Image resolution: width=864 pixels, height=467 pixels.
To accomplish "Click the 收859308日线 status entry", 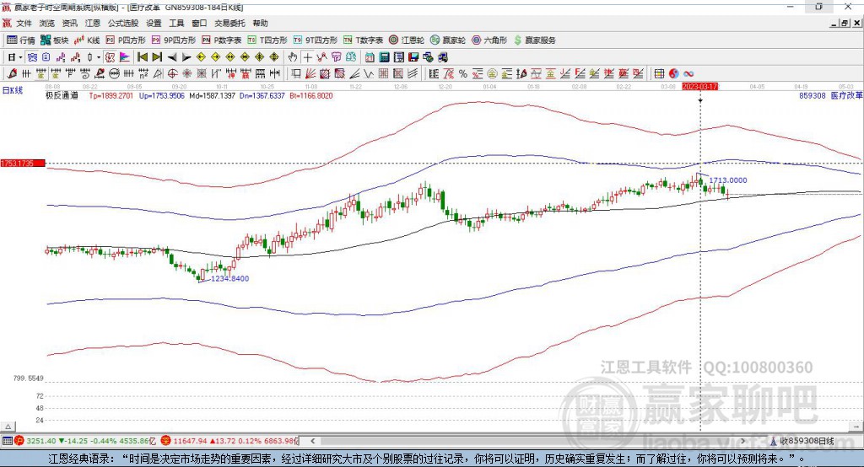I will coord(802,441).
